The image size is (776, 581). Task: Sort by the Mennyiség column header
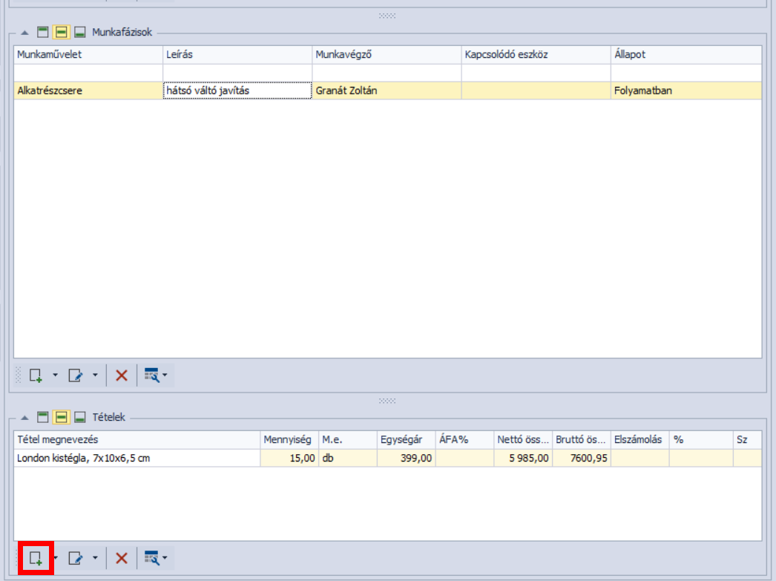click(289, 440)
